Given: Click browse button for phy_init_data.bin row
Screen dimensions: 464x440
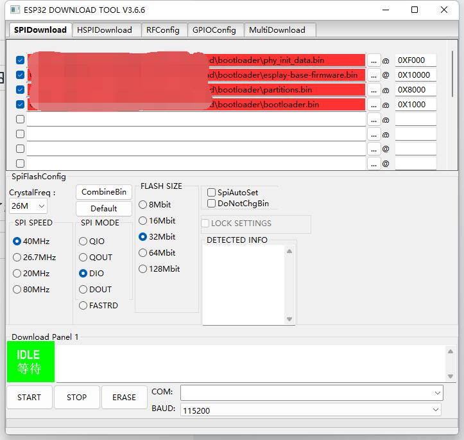Looking at the screenshot, I should pyautogui.click(x=374, y=60).
